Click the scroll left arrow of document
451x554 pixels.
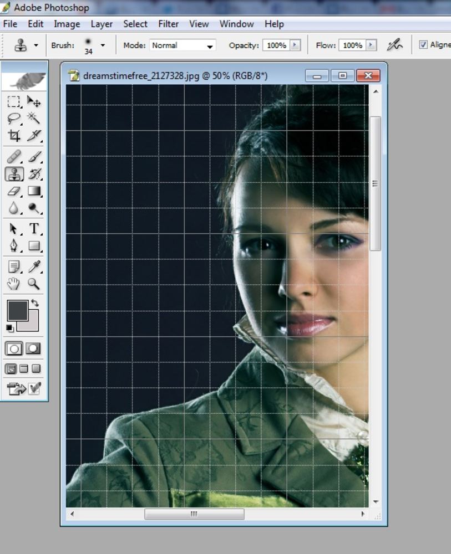pyautogui.click(x=72, y=514)
